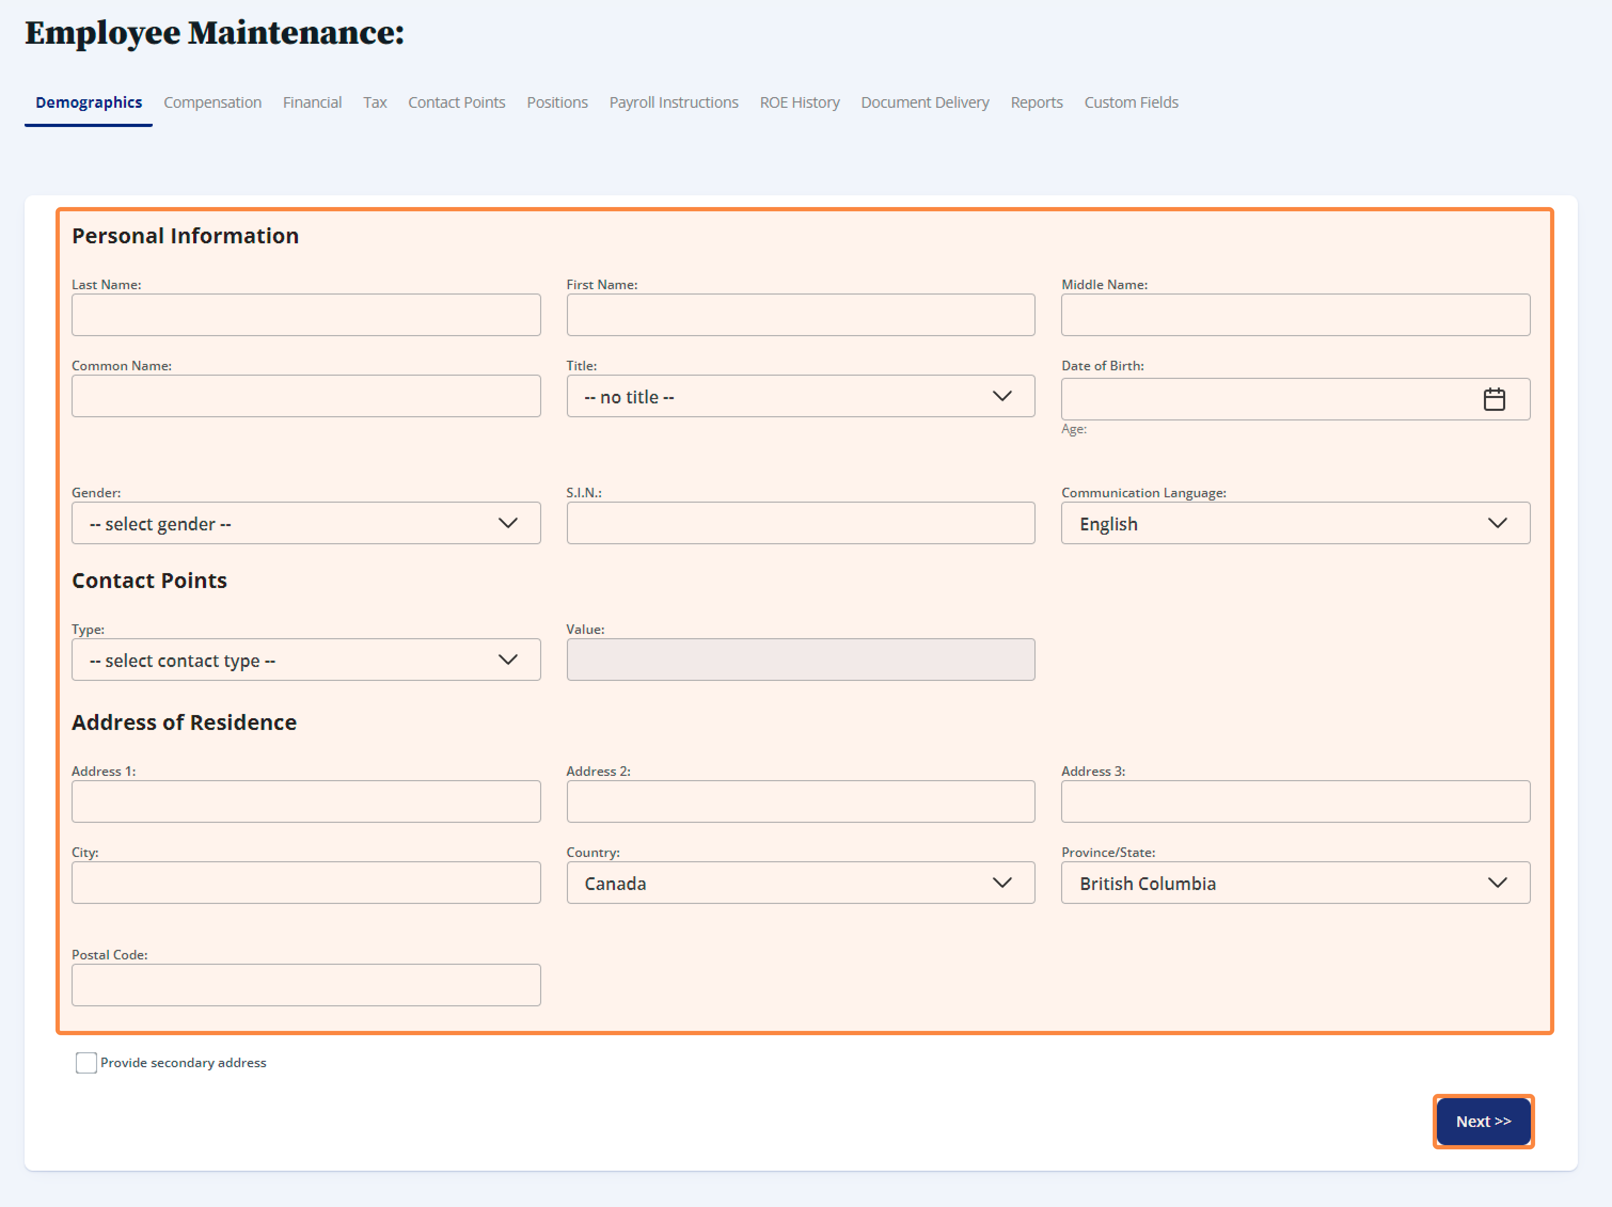Switch to the Demographics tab
This screenshot has height=1207, width=1612.
(x=89, y=102)
